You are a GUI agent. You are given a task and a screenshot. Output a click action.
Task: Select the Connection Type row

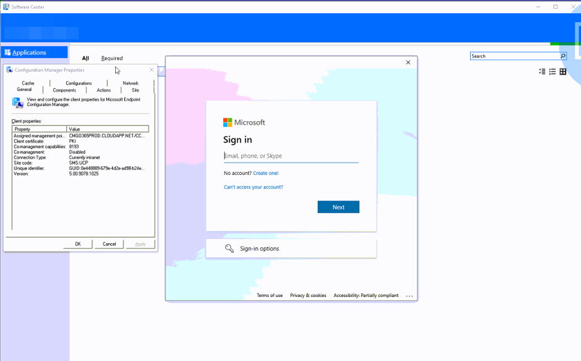click(x=80, y=157)
